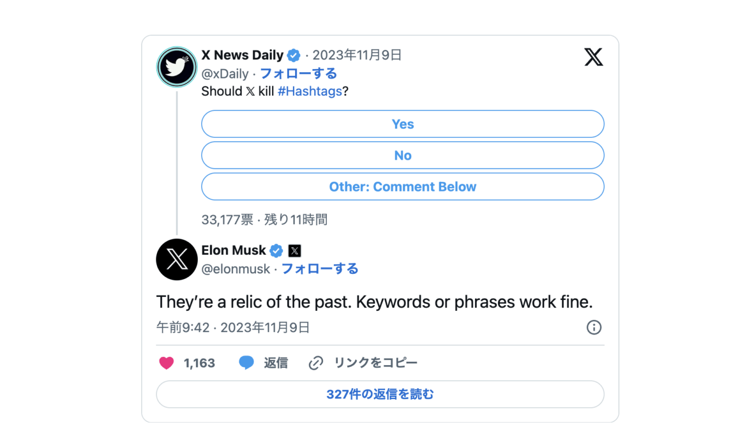Follow @elonmusk via フォローする link
The image size is (738, 436).
click(x=319, y=269)
